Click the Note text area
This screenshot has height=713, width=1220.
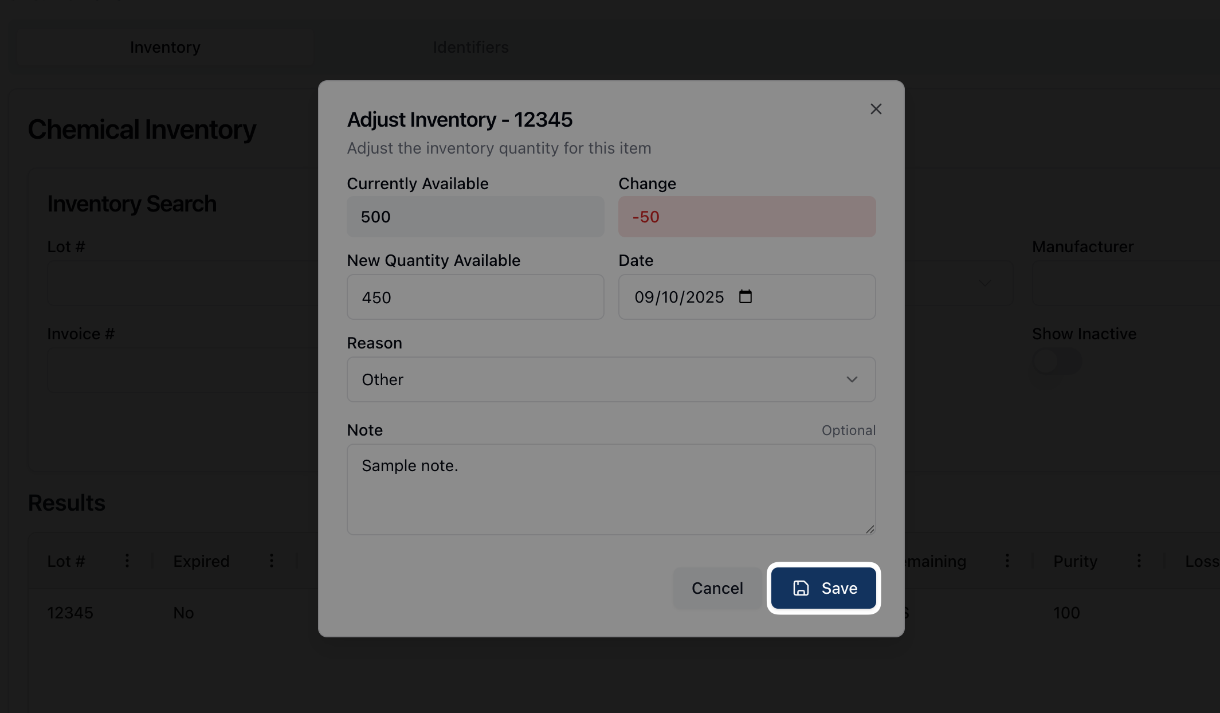(x=610, y=489)
